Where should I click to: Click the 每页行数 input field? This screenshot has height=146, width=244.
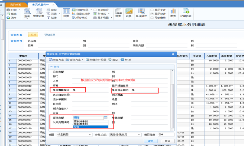pyautogui.click(x=166, y=134)
